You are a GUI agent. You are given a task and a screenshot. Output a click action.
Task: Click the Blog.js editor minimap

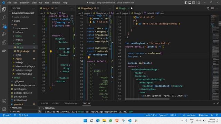tap(215, 57)
